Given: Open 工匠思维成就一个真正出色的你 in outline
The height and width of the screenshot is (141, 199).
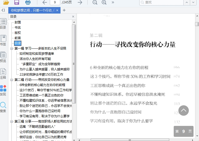Looking at the screenshot, I should point(41,95).
